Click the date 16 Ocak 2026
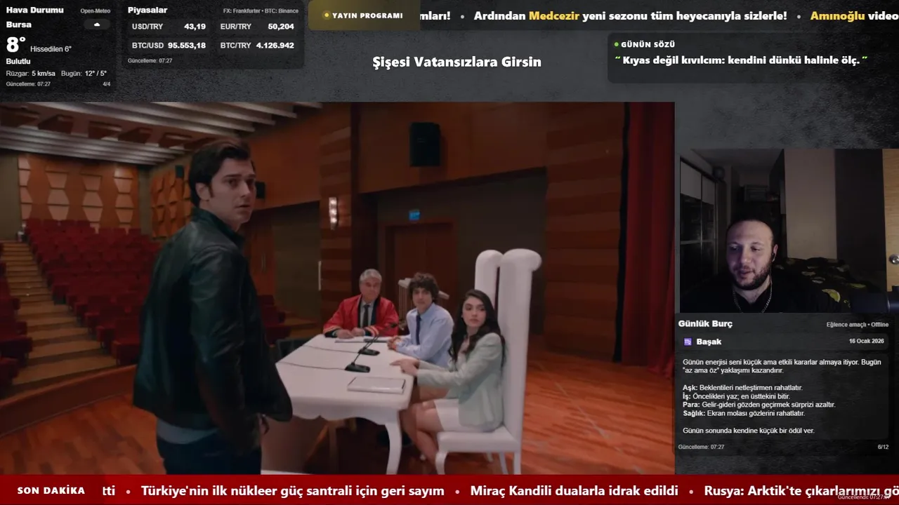This screenshot has width=899, height=505. 867,341
